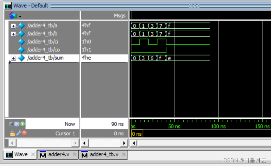This screenshot has height=166, width=271.
Task: Click the value 1'h0 of ci
Action: 86,42
